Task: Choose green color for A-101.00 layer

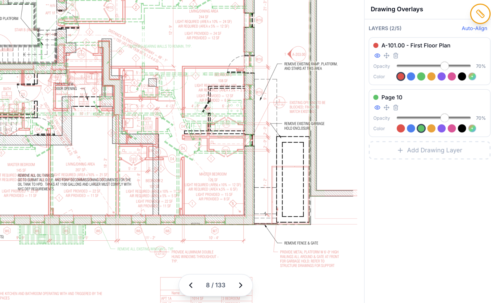Action: pyautogui.click(x=421, y=76)
